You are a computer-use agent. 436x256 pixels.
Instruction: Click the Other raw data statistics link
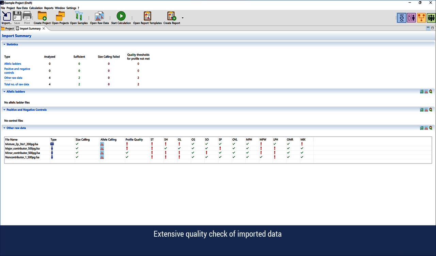point(13,78)
